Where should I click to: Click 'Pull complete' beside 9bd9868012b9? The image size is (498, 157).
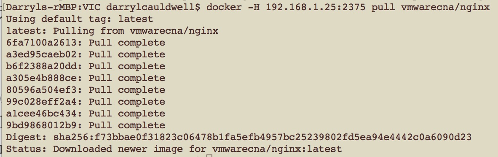127,125
